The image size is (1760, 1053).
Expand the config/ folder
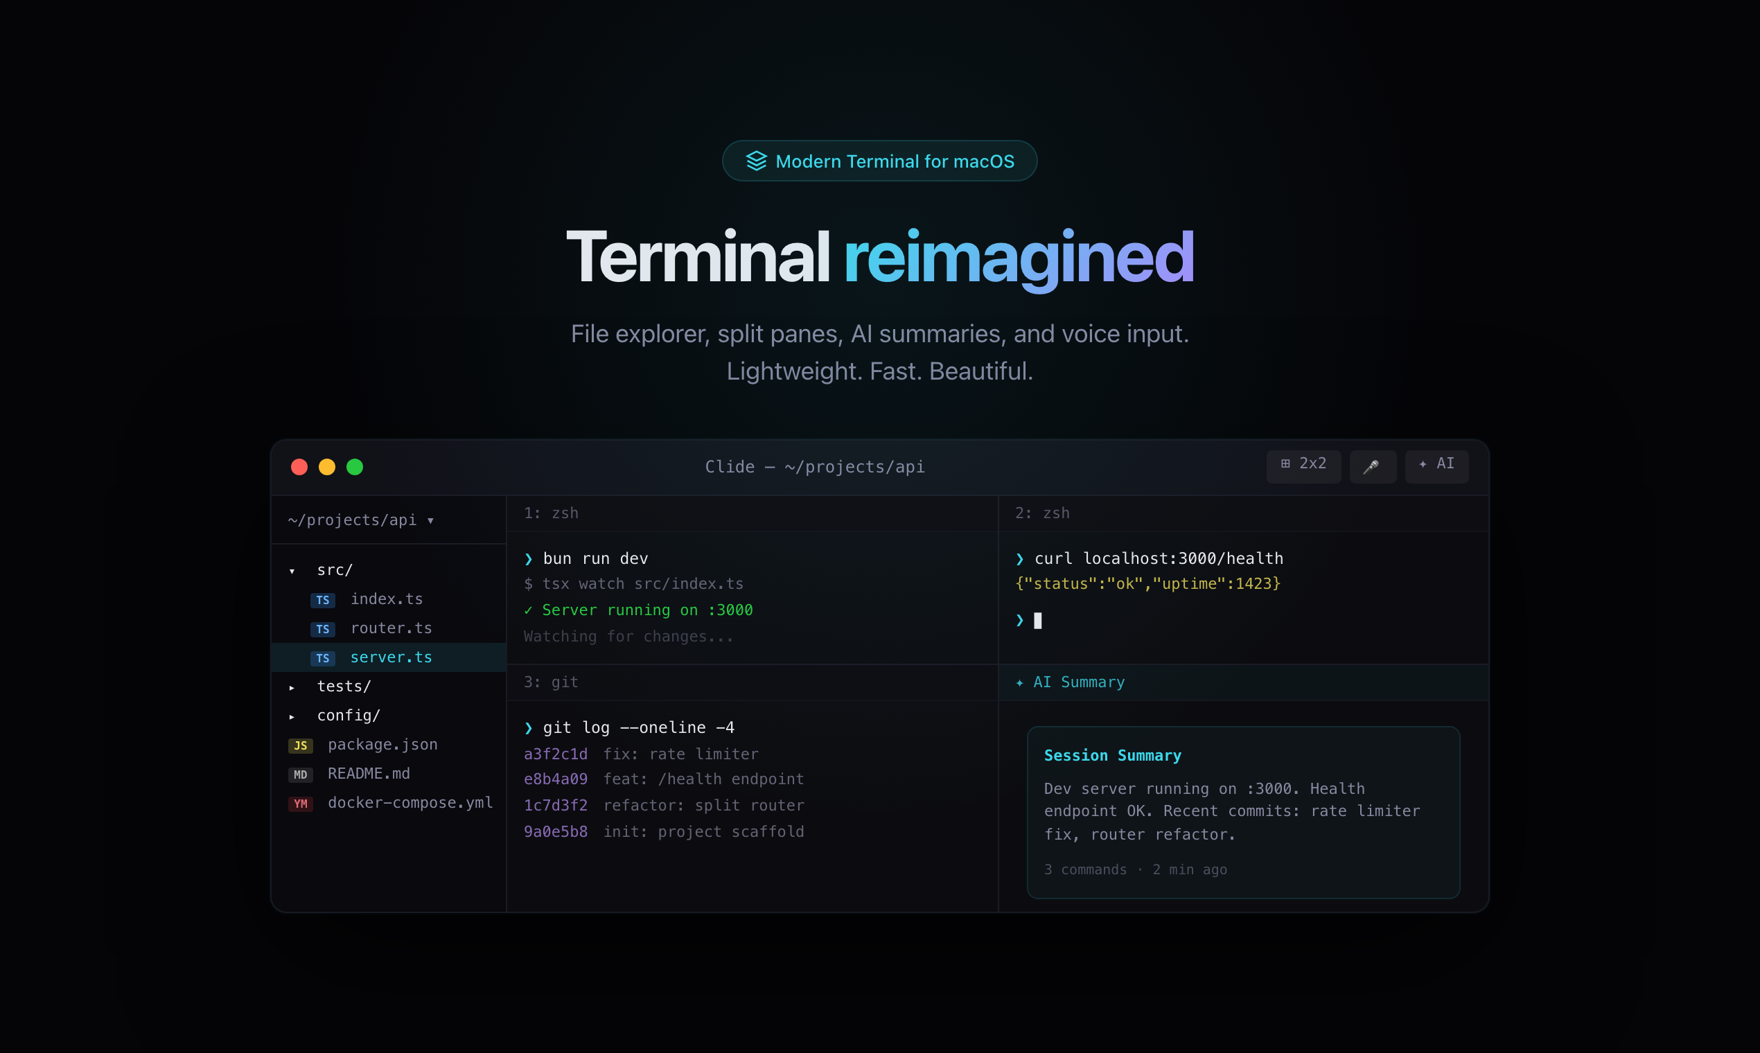pyautogui.click(x=292, y=717)
